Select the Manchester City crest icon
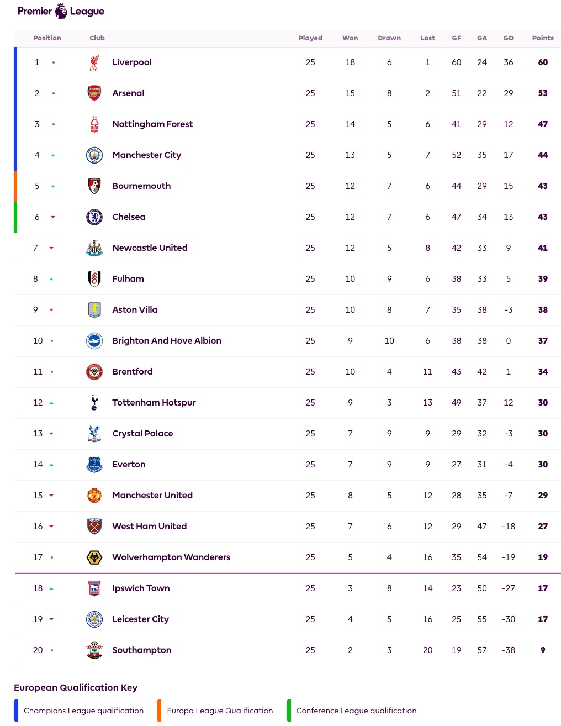Viewport: 561px width, 726px height. pos(94,155)
